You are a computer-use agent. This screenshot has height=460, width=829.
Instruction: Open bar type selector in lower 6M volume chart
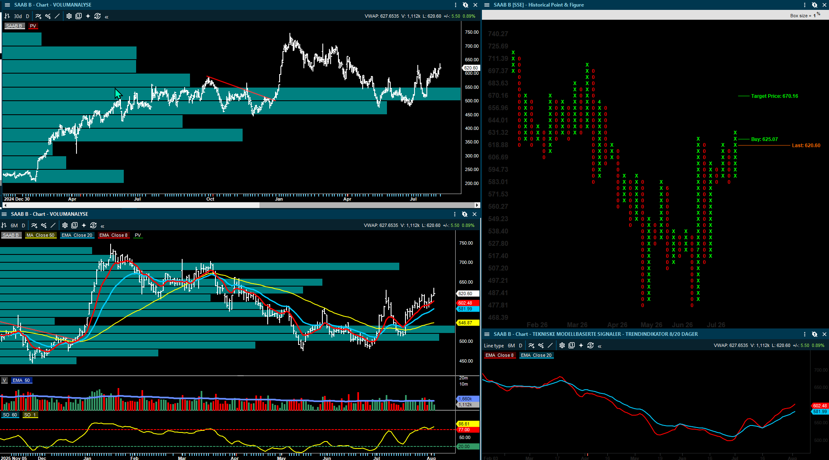pos(4,225)
